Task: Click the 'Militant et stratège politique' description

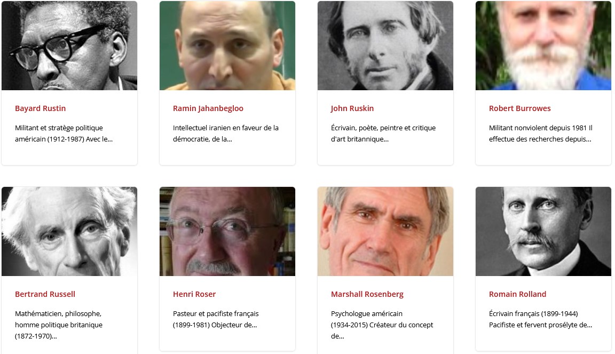Action: click(x=64, y=133)
